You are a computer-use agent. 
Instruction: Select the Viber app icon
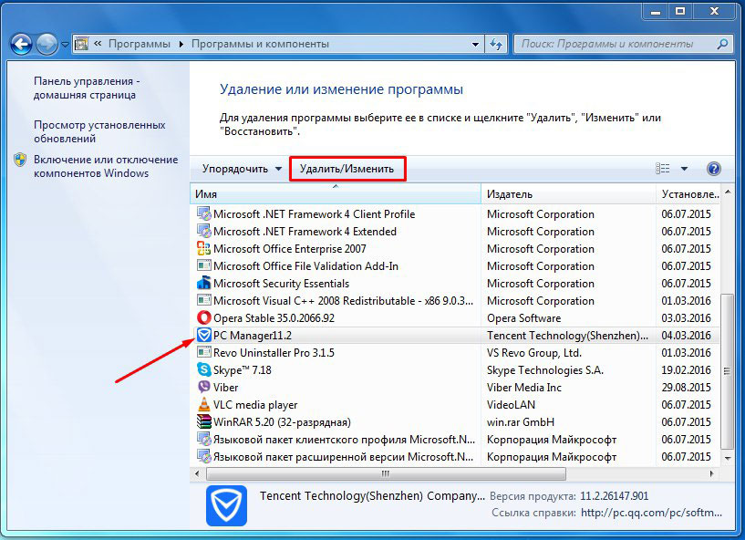point(204,388)
